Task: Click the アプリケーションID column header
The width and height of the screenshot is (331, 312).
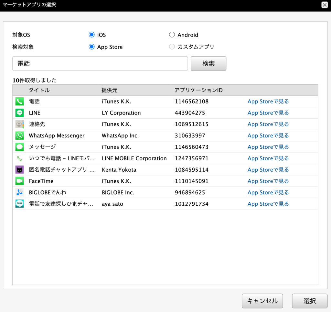Action: (198, 90)
